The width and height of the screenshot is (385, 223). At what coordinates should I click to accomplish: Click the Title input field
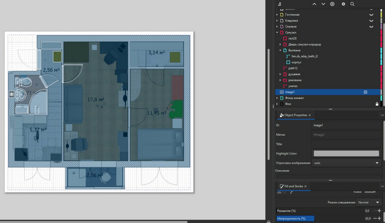346,144
